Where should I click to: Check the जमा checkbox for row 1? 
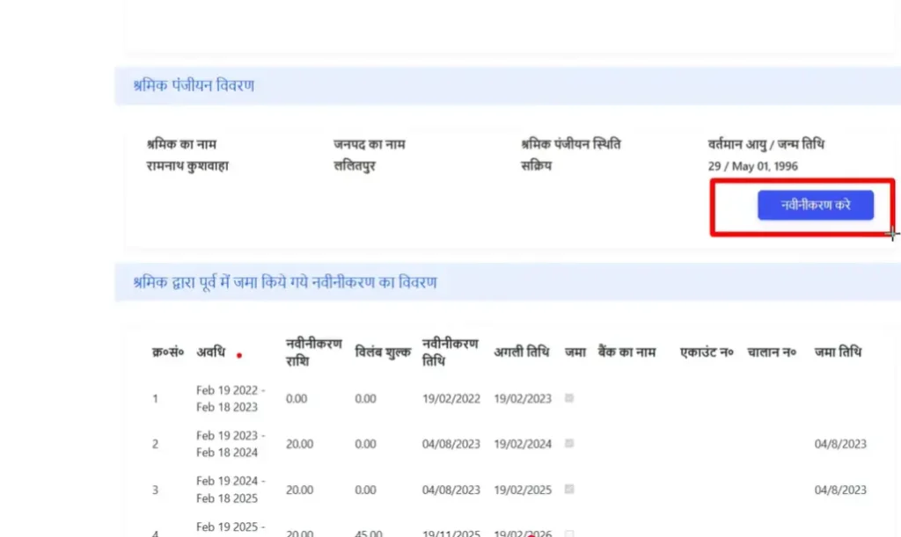coord(568,398)
